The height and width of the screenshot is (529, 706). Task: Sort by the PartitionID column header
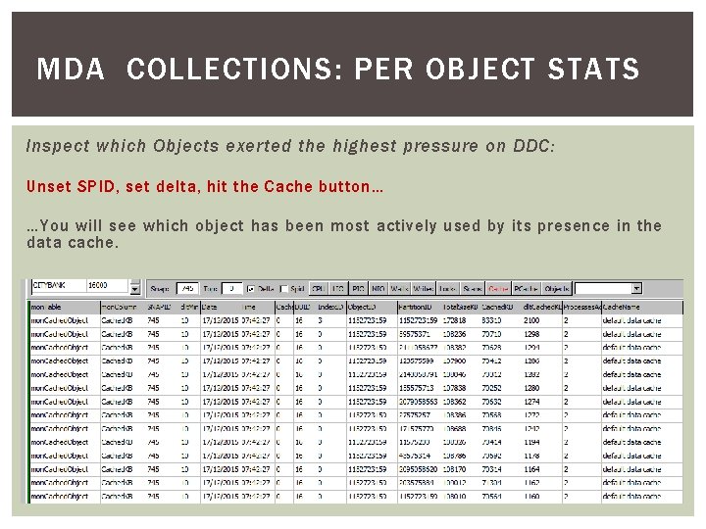(420, 308)
